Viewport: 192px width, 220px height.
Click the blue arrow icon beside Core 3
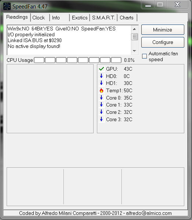[x=101, y=119]
